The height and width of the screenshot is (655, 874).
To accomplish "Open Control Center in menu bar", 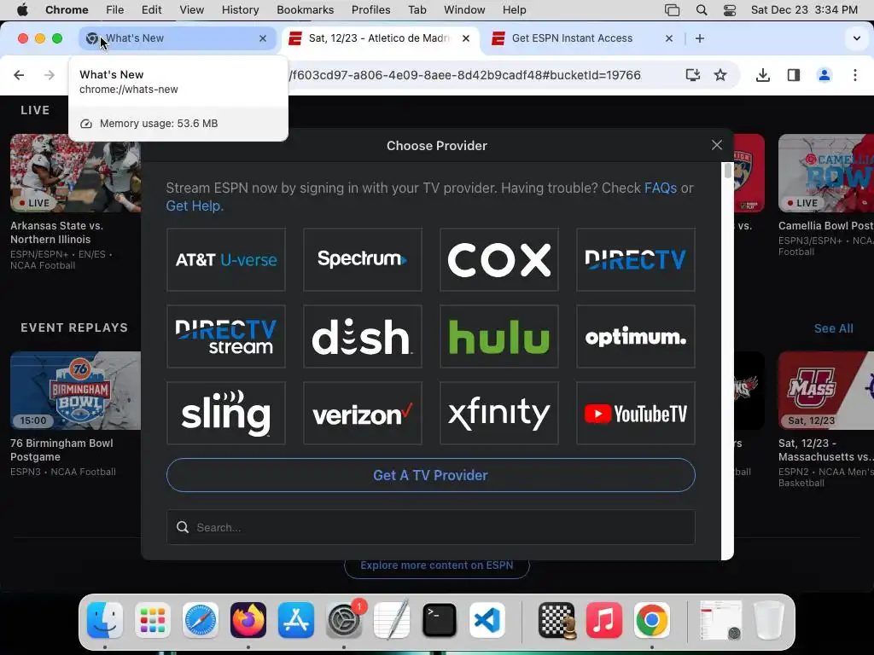I will pos(729,10).
